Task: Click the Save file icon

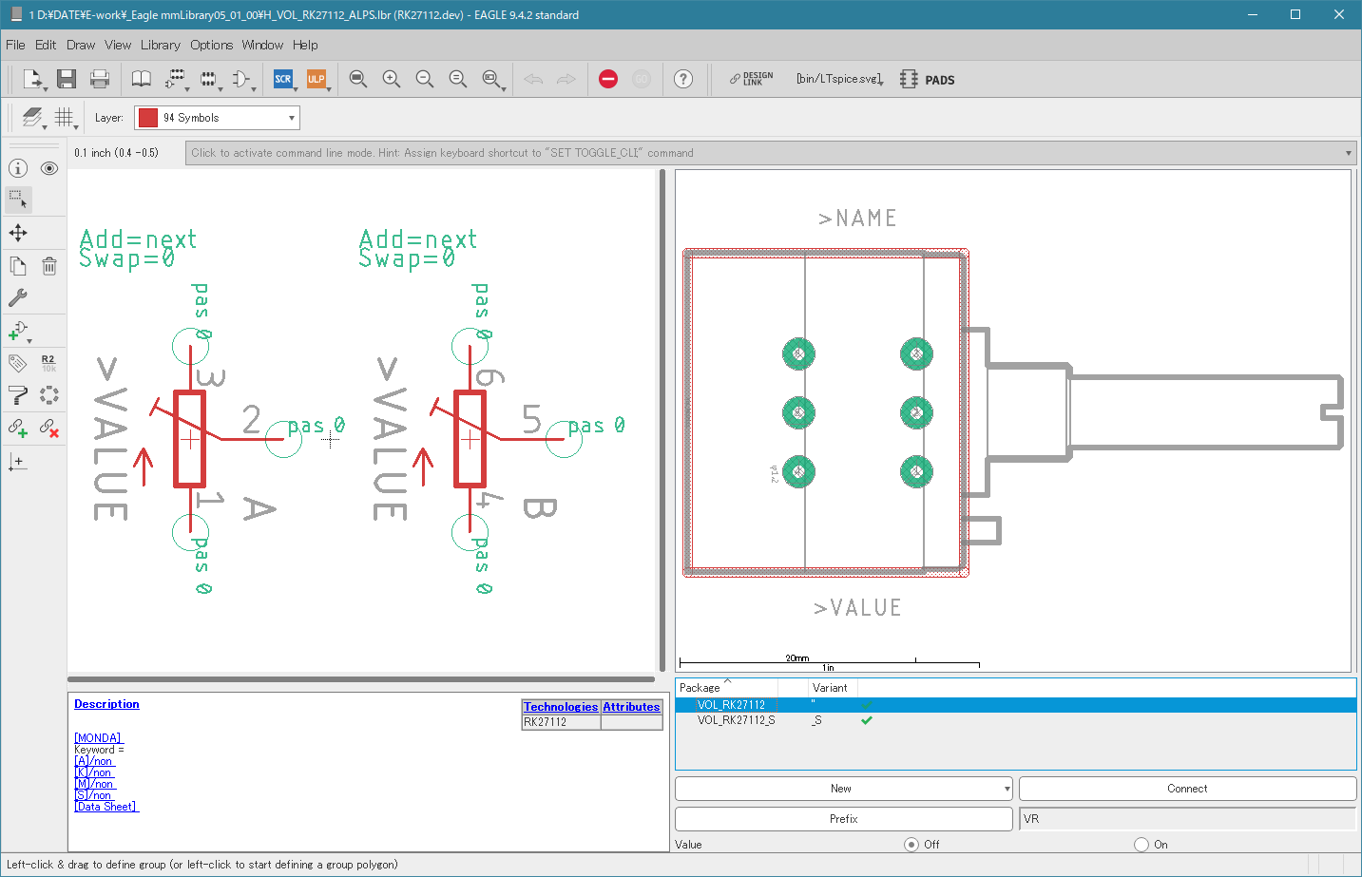Action: (x=66, y=79)
